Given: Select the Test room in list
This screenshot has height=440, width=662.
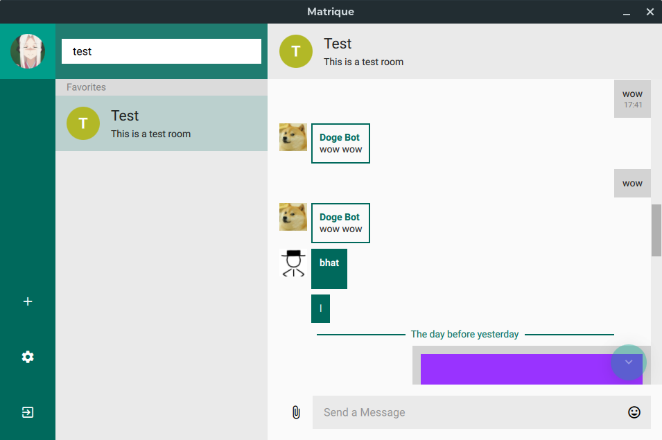Looking at the screenshot, I should click(162, 123).
